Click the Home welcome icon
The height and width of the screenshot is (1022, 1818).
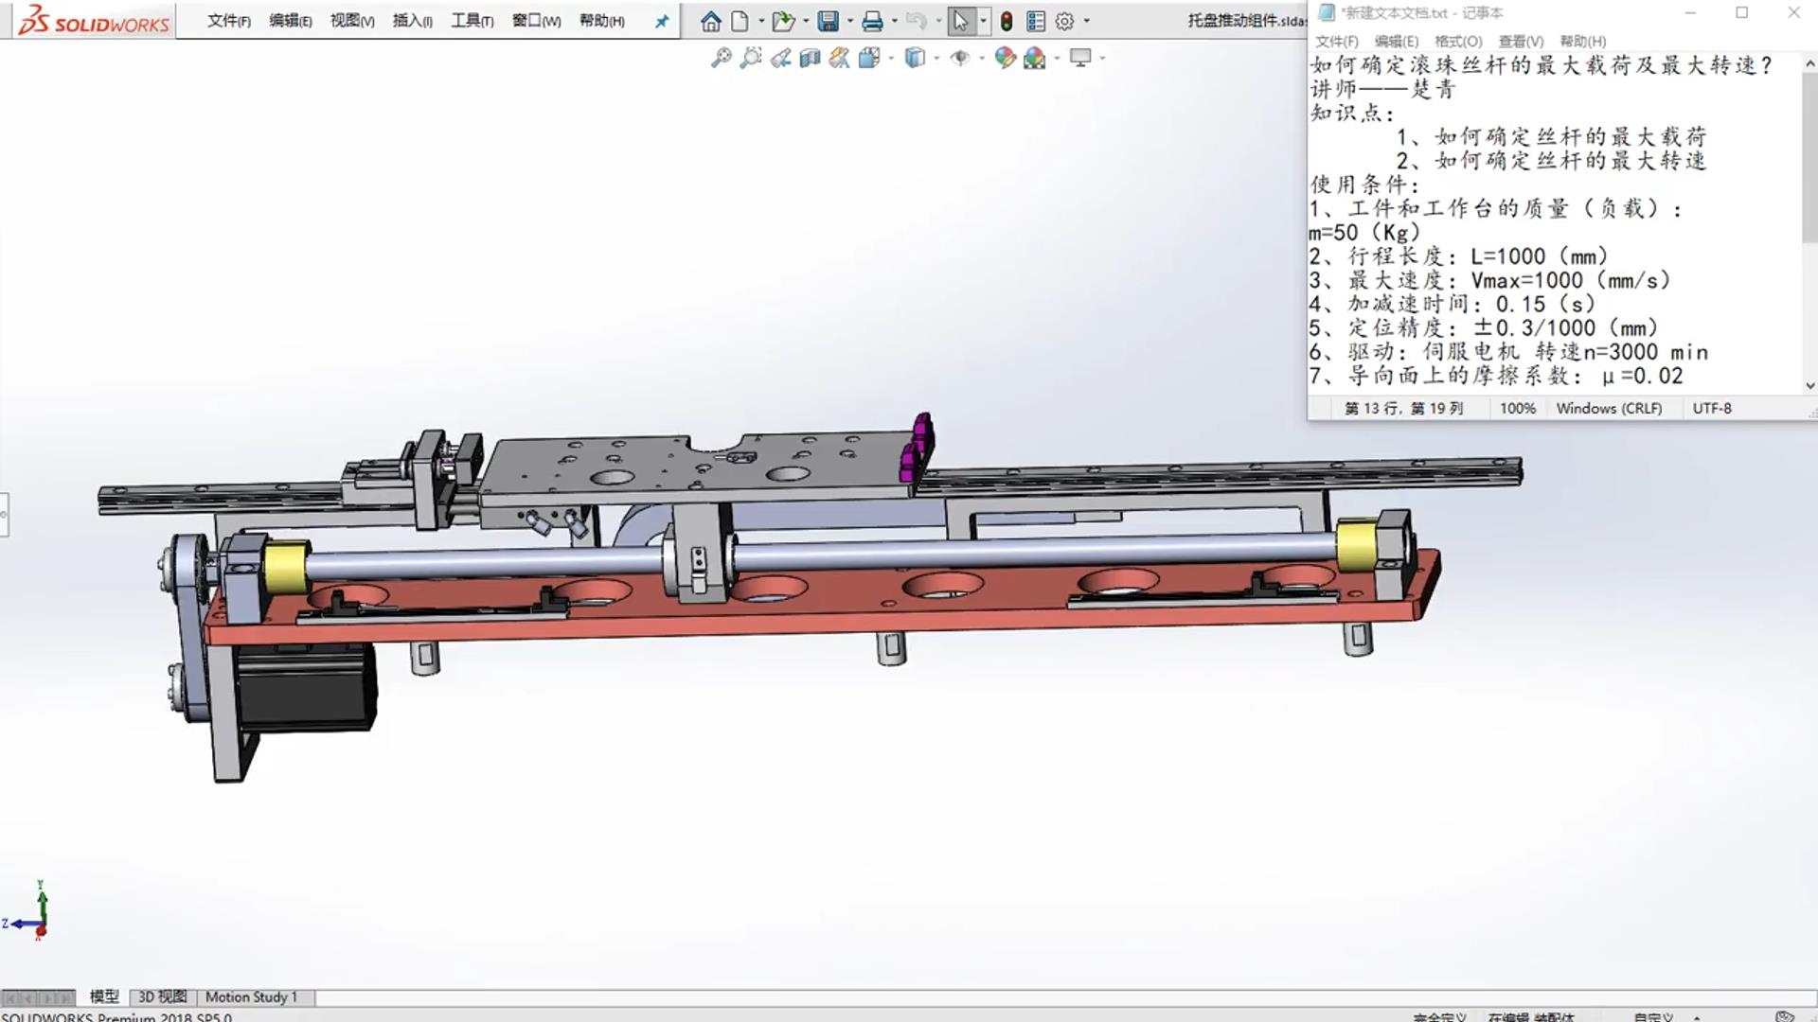pos(711,21)
